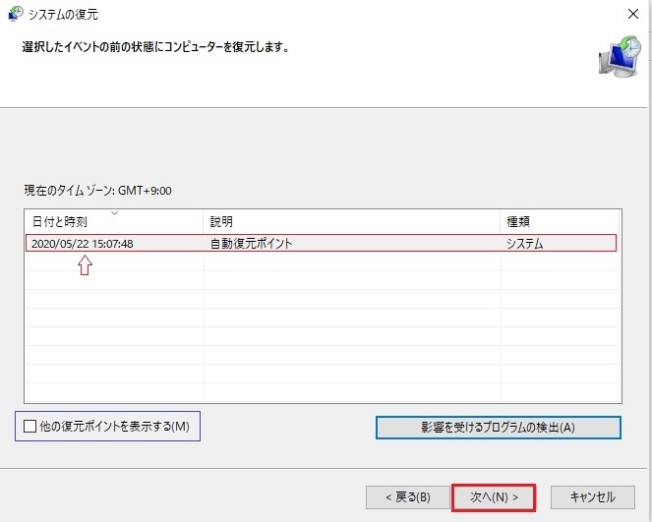Viewport: 652px width, 522px height.
Task: Sort by the 種類 column header
Action: coord(560,221)
